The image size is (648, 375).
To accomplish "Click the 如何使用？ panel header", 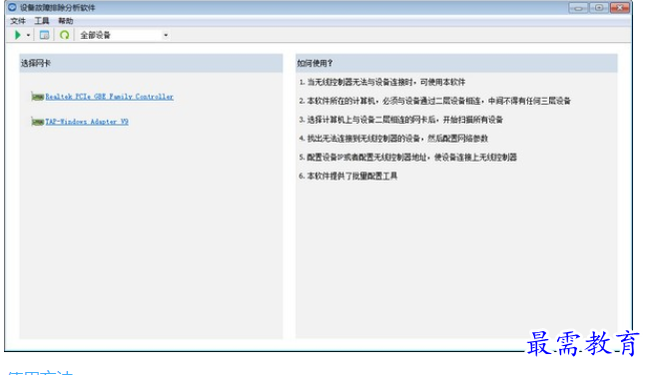I will (456, 63).
